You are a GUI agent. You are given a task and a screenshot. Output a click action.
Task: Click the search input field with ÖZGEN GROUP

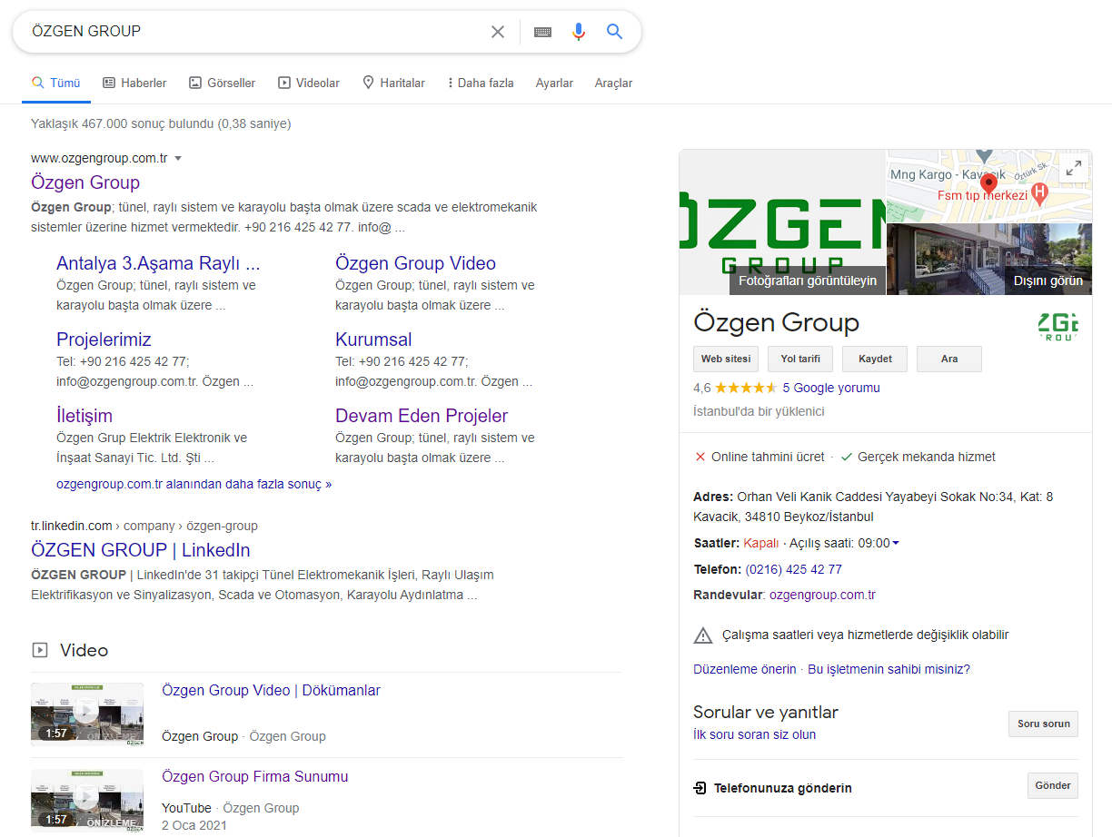(254, 32)
